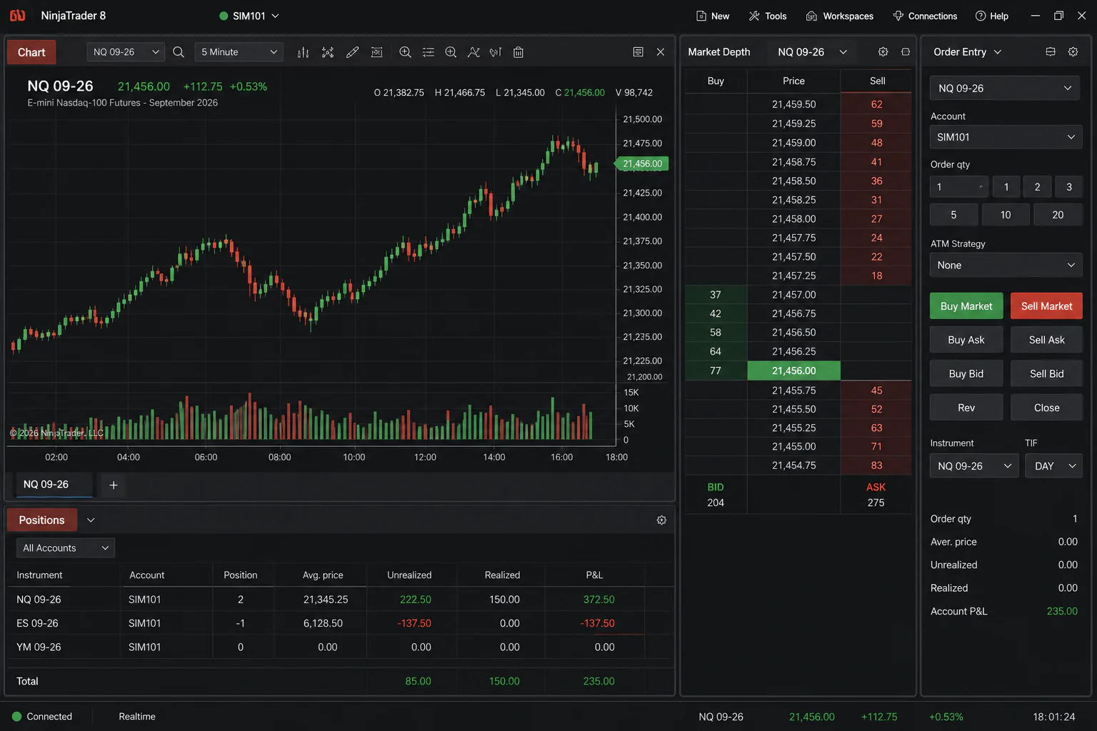Click the Order Entry link window icon

pyautogui.click(x=1051, y=52)
